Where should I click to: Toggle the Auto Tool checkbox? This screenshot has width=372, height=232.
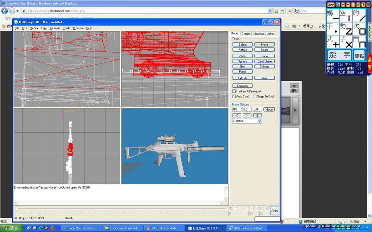pos(234,96)
